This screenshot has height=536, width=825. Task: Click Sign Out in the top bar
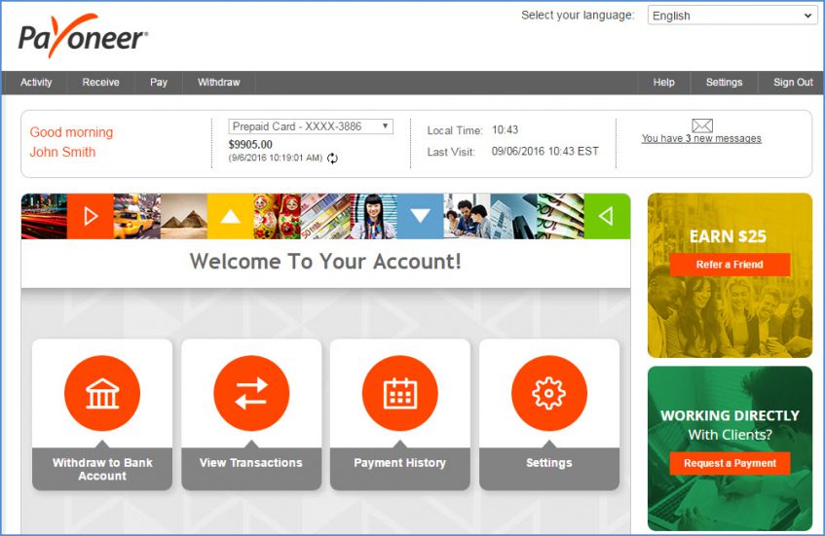[x=792, y=83]
